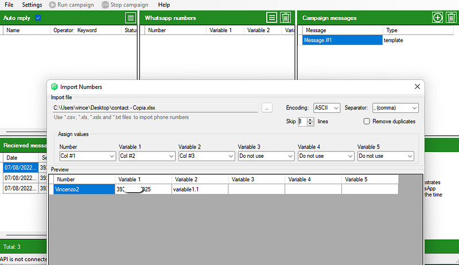
Task: Click the Import Numbers dialog logo icon
Action: (x=54, y=87)
